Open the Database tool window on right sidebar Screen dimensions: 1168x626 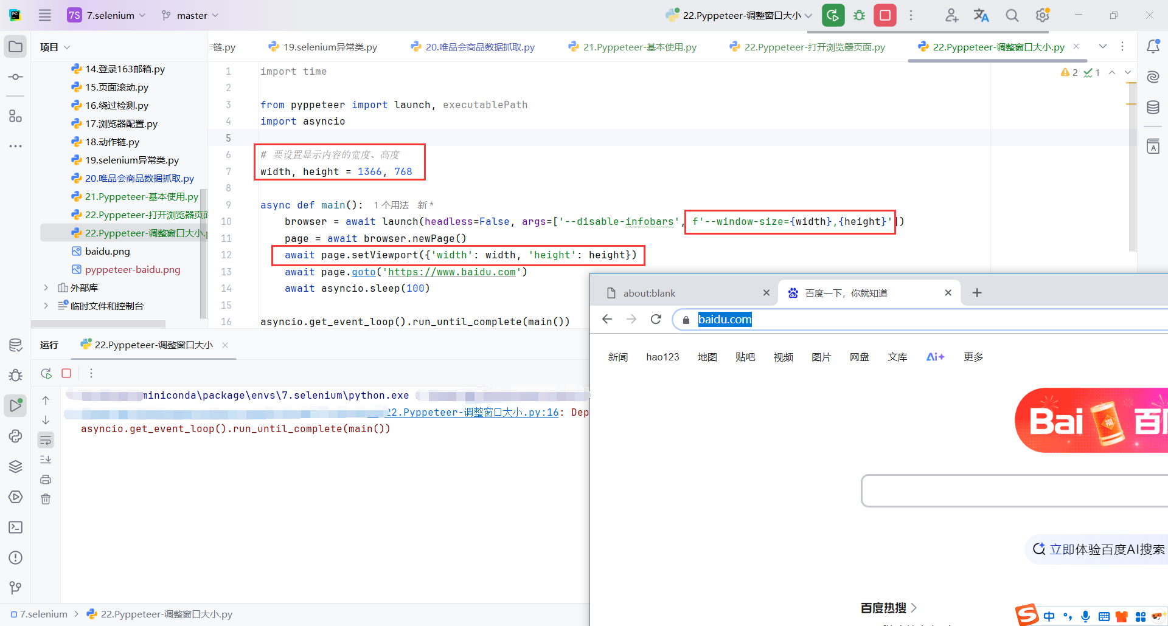click(1153, 108)
